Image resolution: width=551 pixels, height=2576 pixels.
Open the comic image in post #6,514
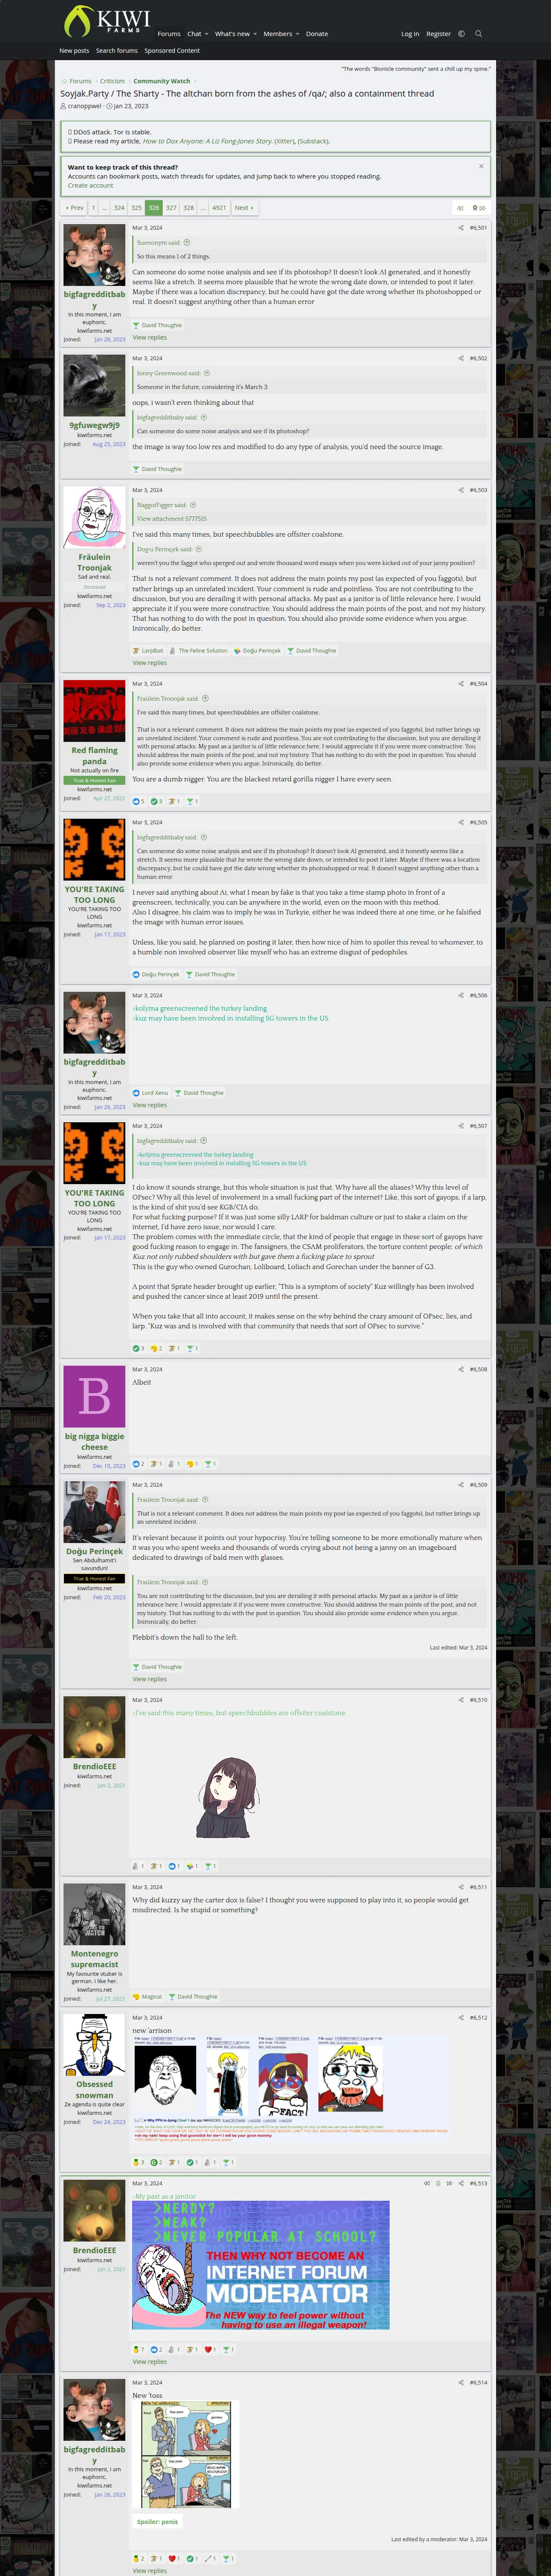(186, 2454)
